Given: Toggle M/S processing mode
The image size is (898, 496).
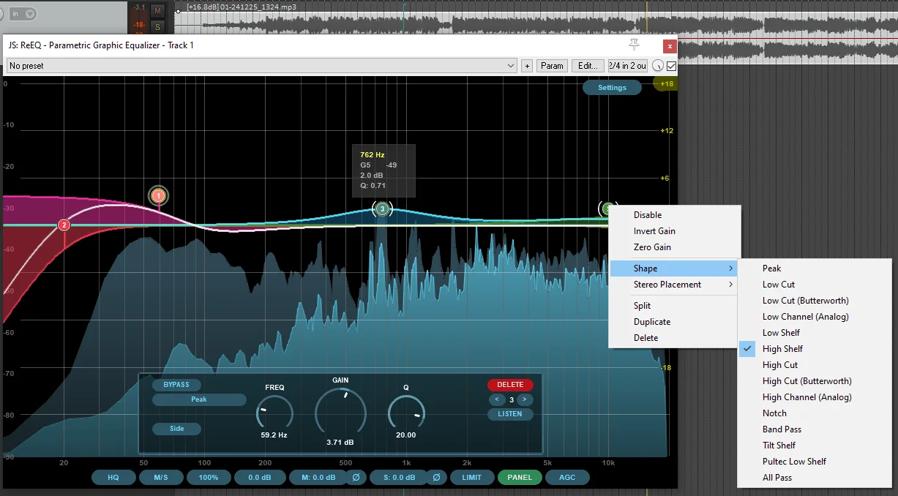Looking at the screenshot, I should (161, 478).
